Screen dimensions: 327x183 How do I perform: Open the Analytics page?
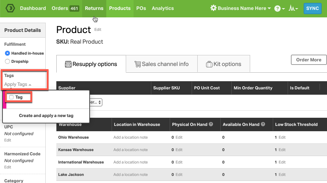163,9
